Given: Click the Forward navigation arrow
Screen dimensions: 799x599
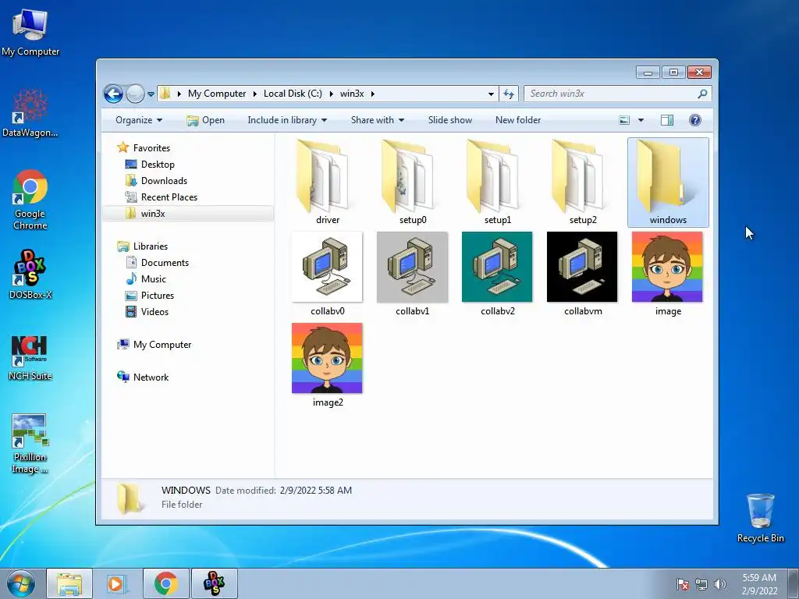Looking at the screenshot, I should pos(135,94).
